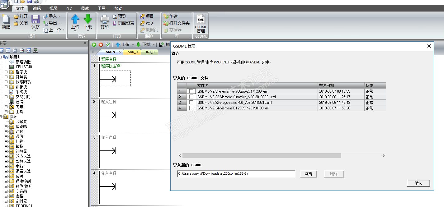This screenshot has height=207, width=444.
Task: Click the application logo button at top-left
Action: point(4,4)
